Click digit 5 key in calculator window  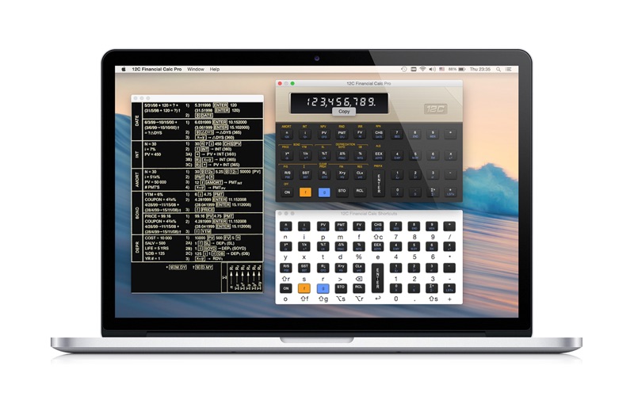tap(414, 155)
